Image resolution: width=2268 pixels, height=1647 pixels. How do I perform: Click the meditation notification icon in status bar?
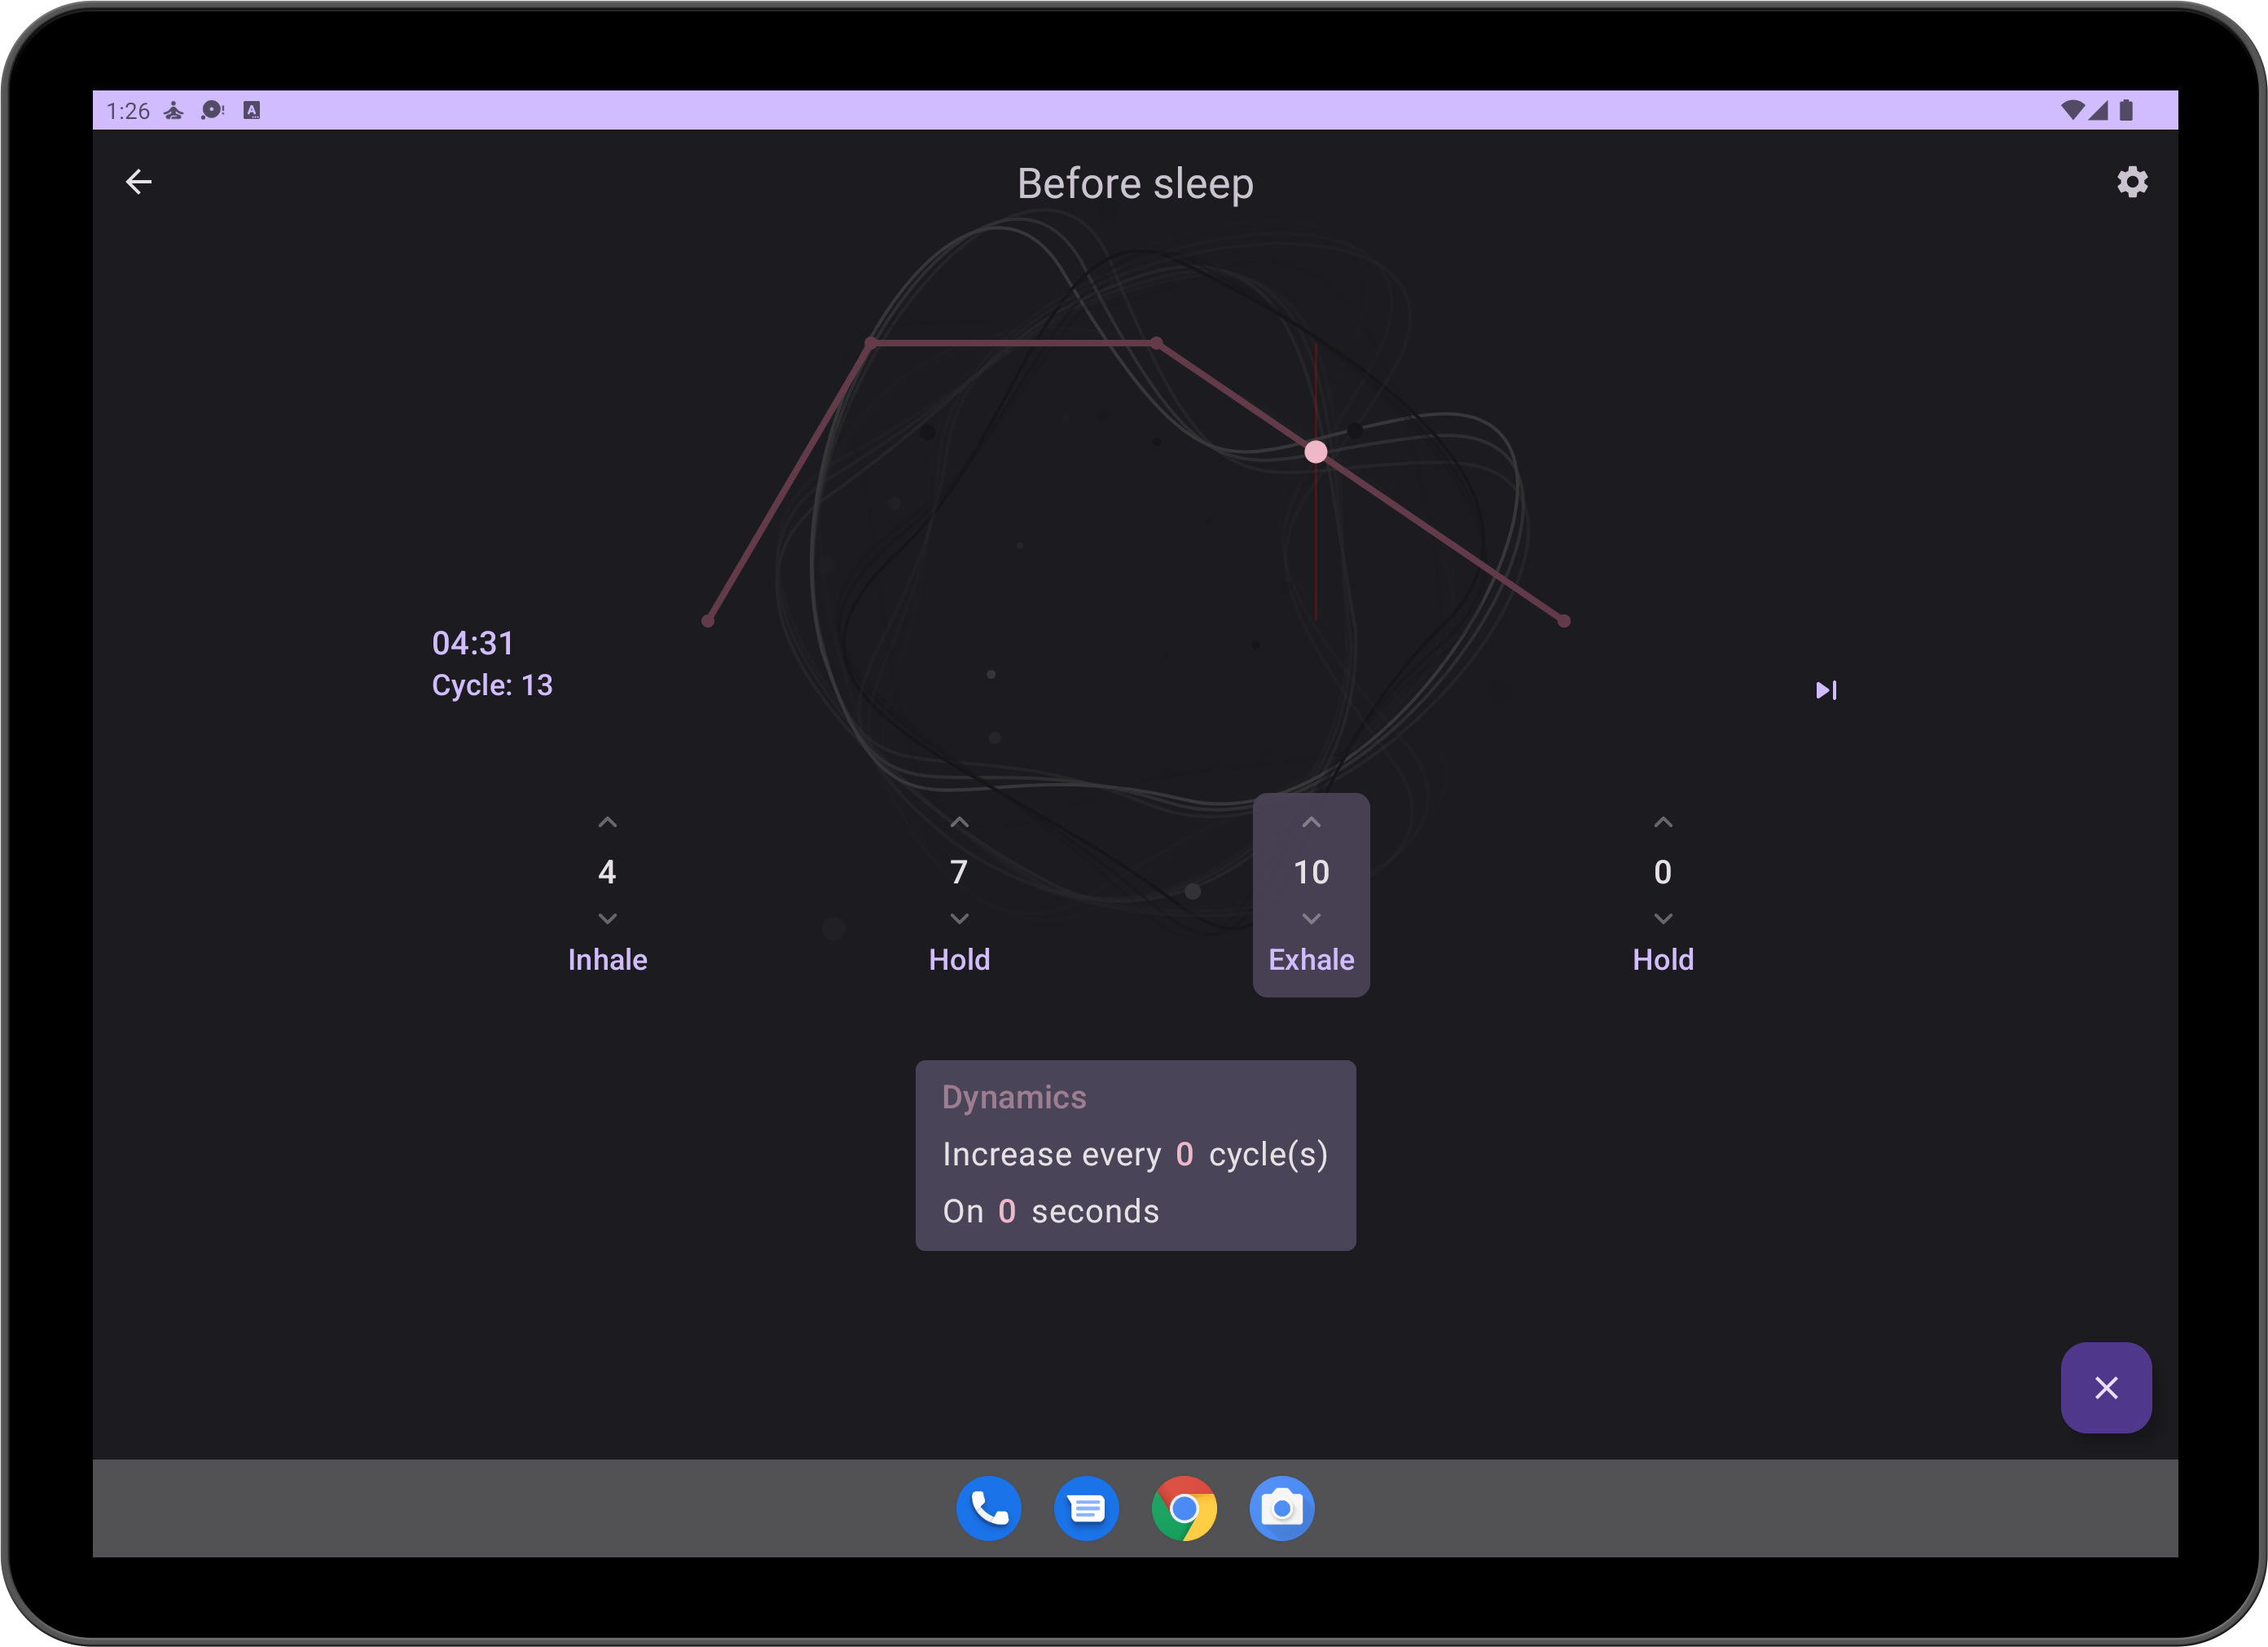(x=174, y=110)
